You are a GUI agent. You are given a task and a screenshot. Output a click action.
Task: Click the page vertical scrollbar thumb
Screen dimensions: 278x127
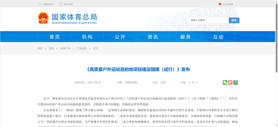point(277,38)
